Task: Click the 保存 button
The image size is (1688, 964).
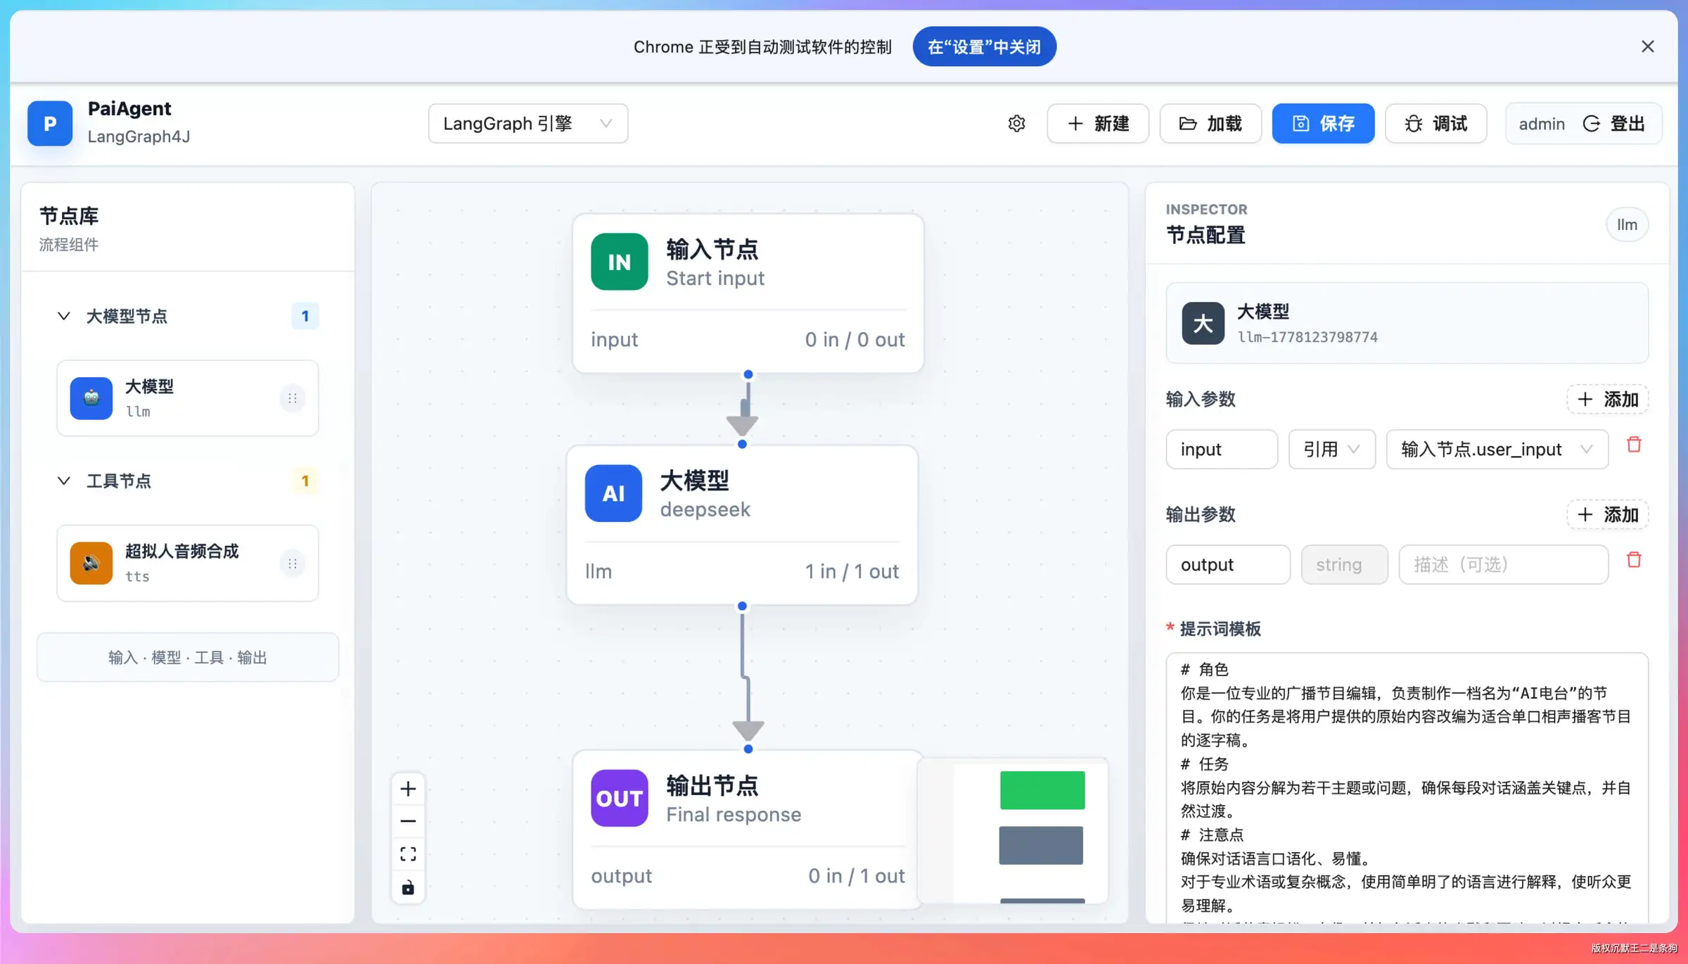Action: 1323,124
